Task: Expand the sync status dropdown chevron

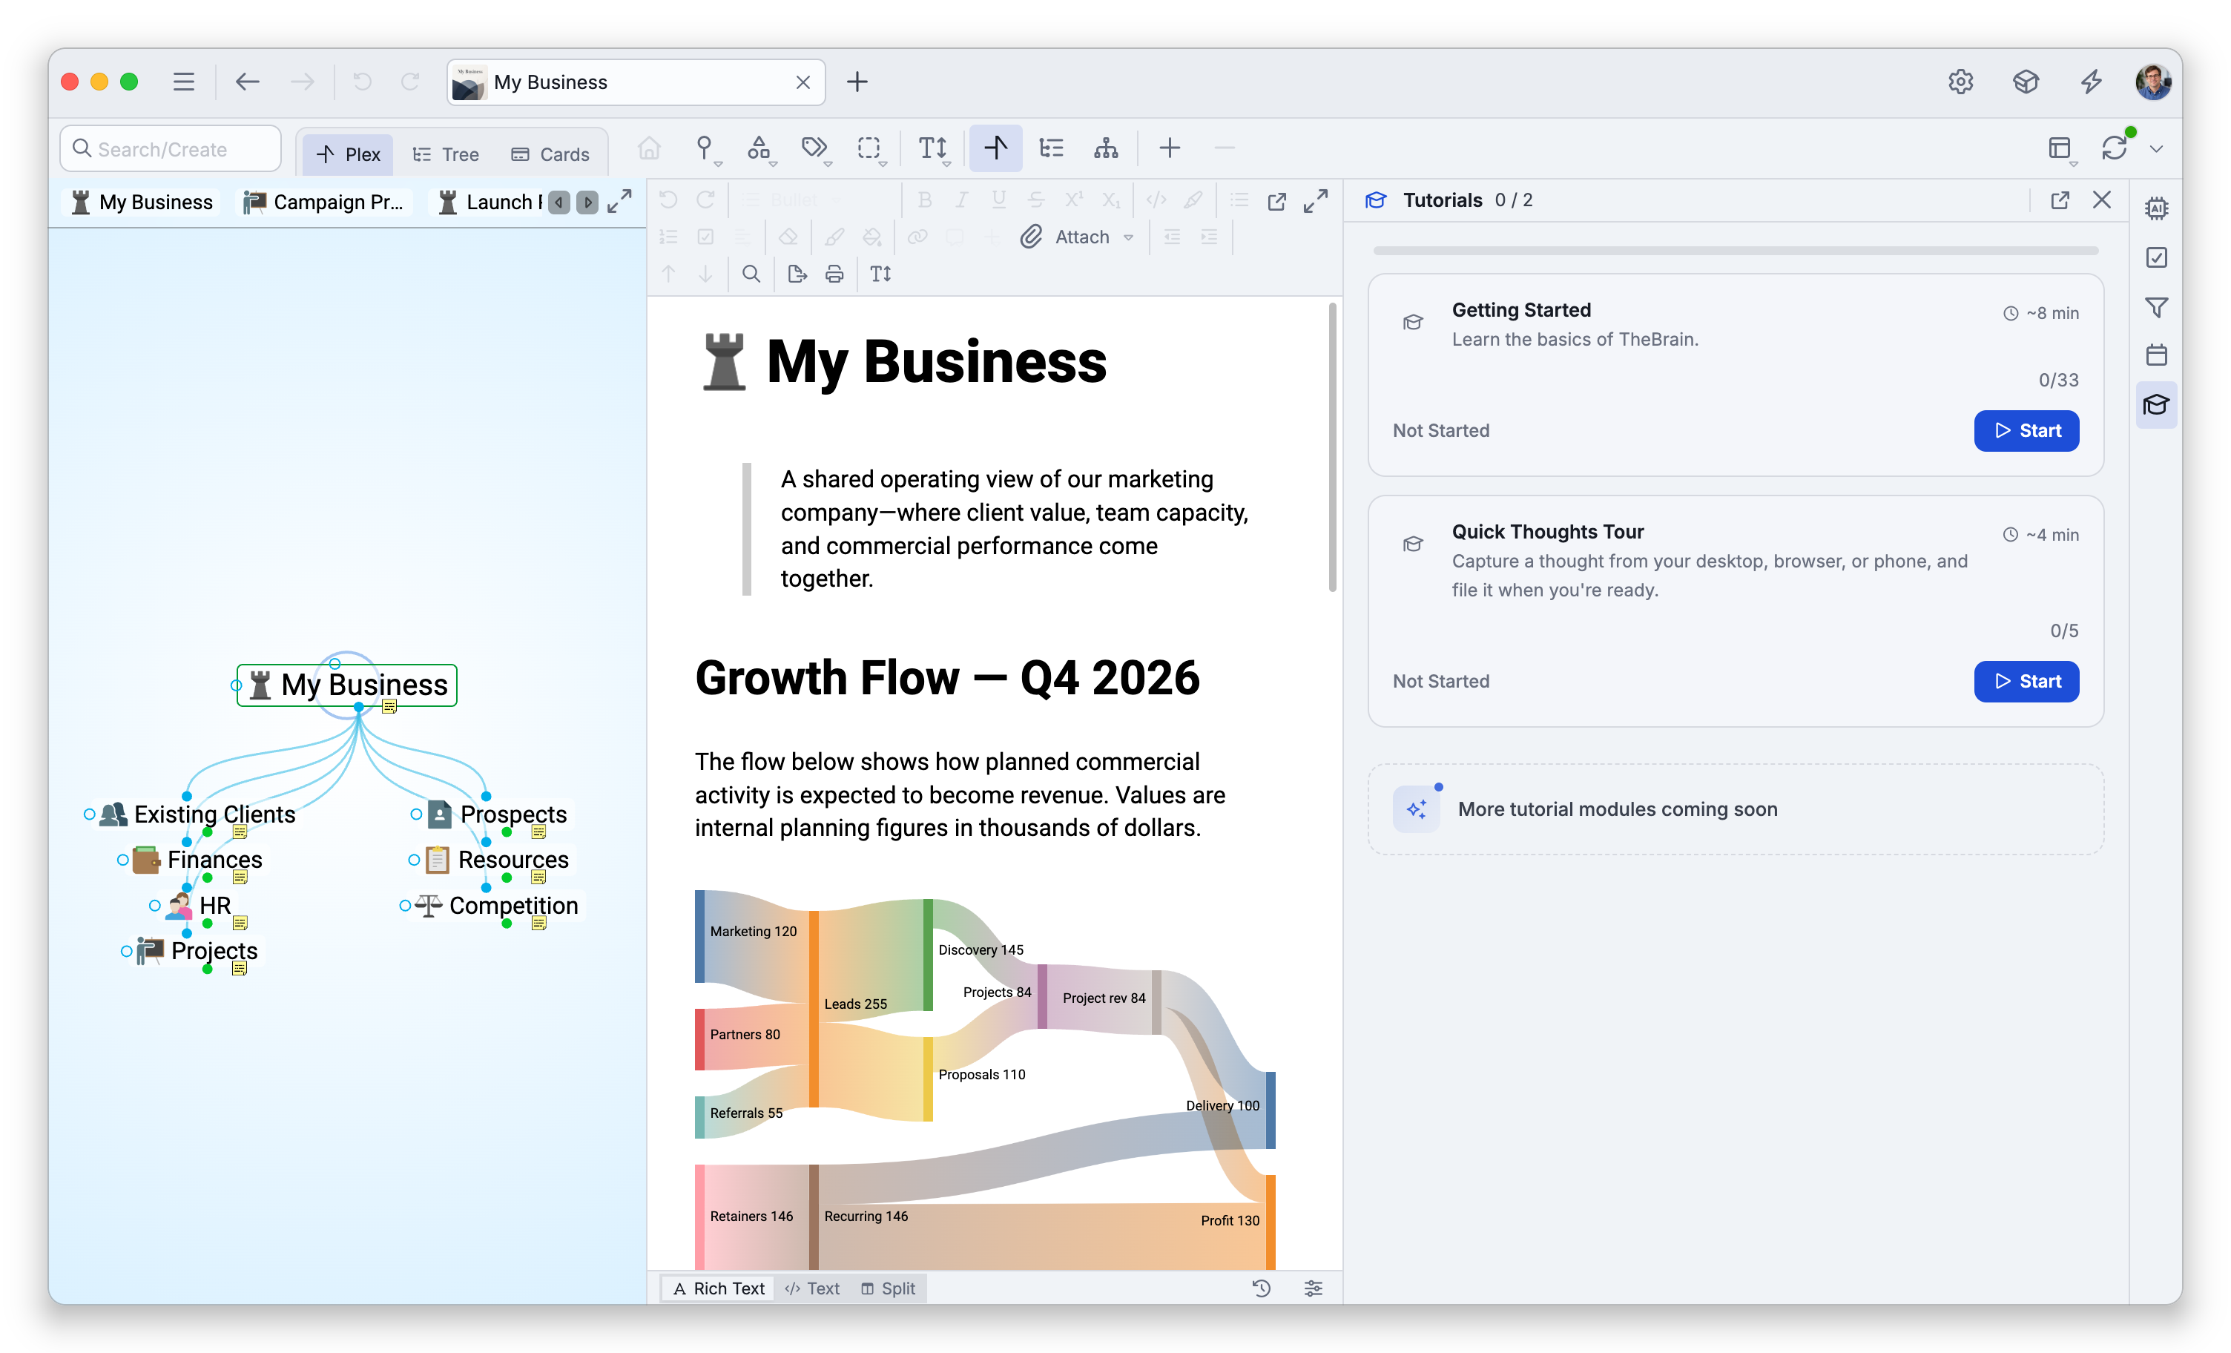Action: click(2156, 149)
